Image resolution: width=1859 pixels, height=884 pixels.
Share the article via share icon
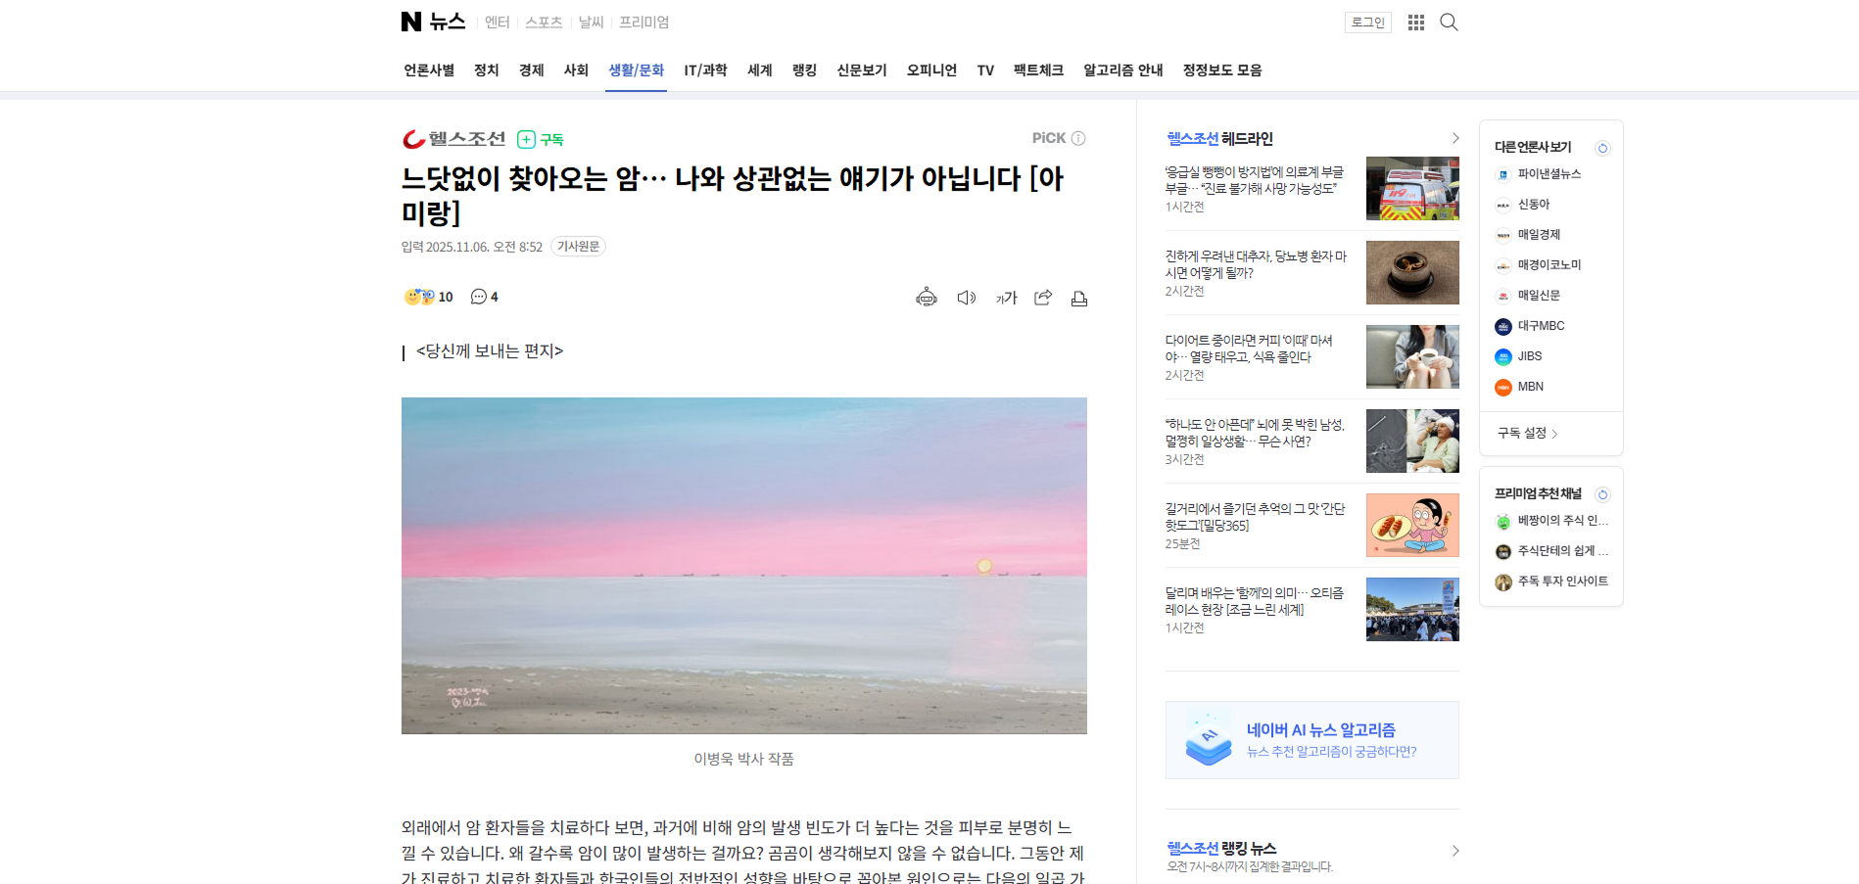pos(1043,298)
